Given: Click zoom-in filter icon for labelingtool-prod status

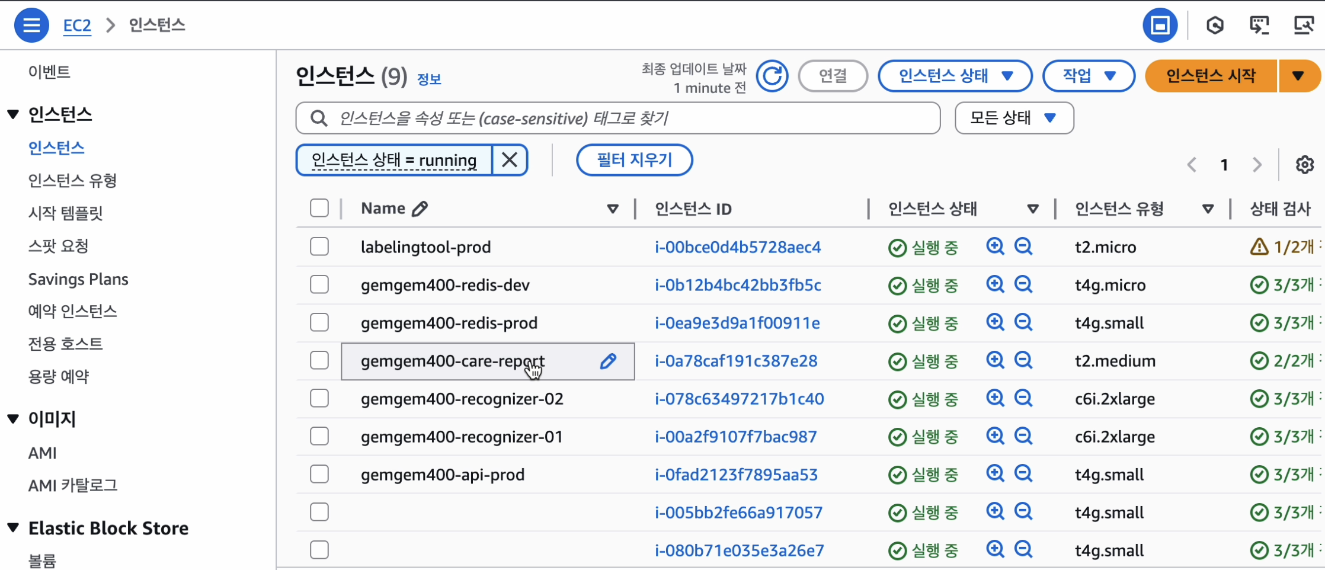Looking at the screenshot, I should point(995,246).
